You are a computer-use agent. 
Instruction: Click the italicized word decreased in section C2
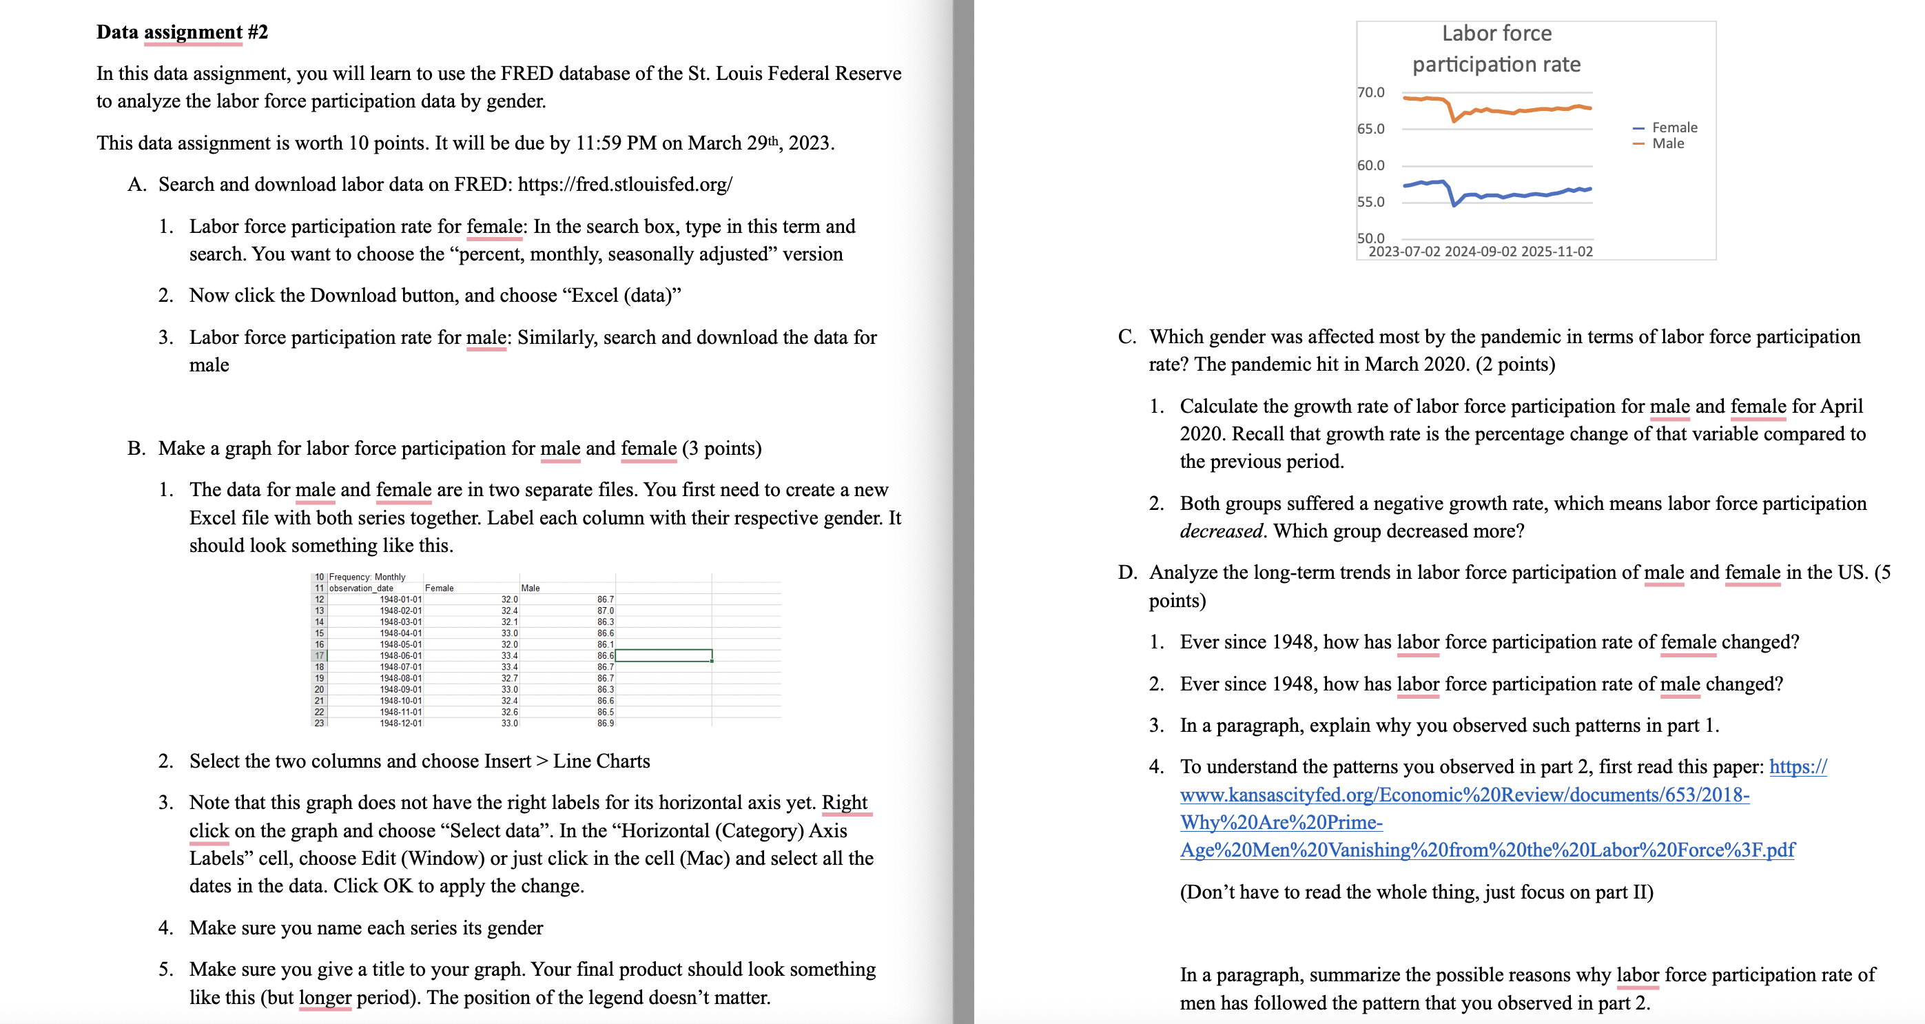[x=1221, y=531]
